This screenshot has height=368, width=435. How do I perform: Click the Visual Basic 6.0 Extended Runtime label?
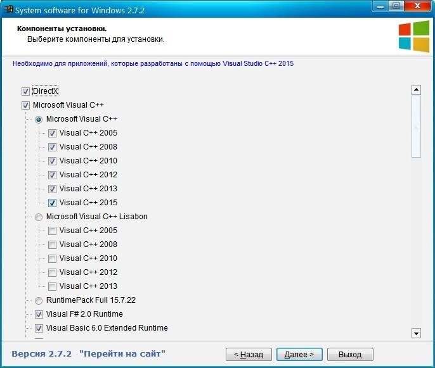coord(107,328)
